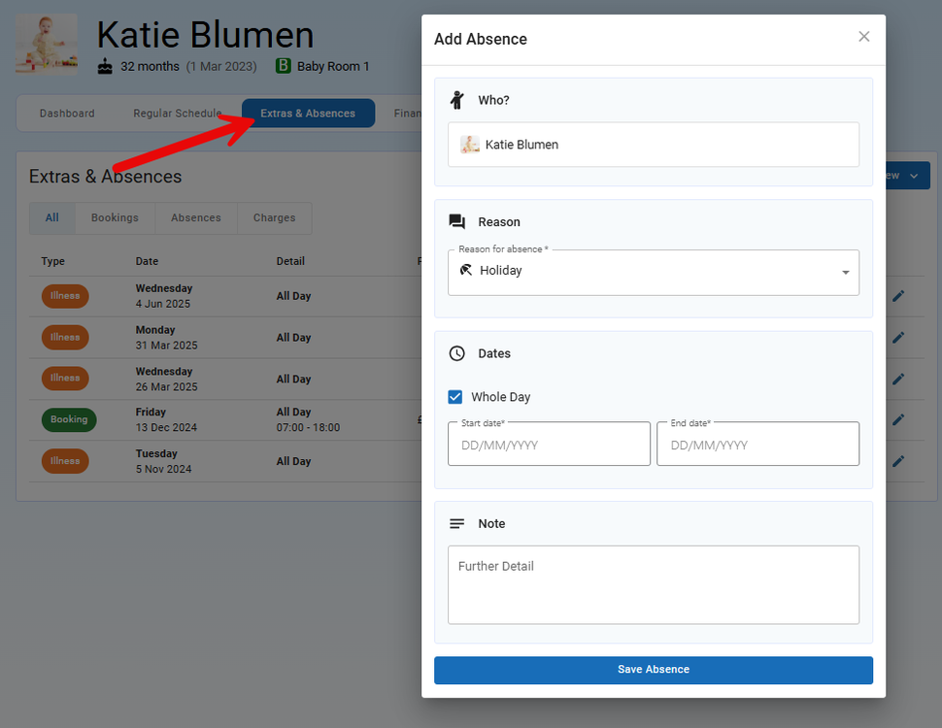This screenshot has height=728, width=942.
Task: Click the End date input field
Action: pos(757,445)
